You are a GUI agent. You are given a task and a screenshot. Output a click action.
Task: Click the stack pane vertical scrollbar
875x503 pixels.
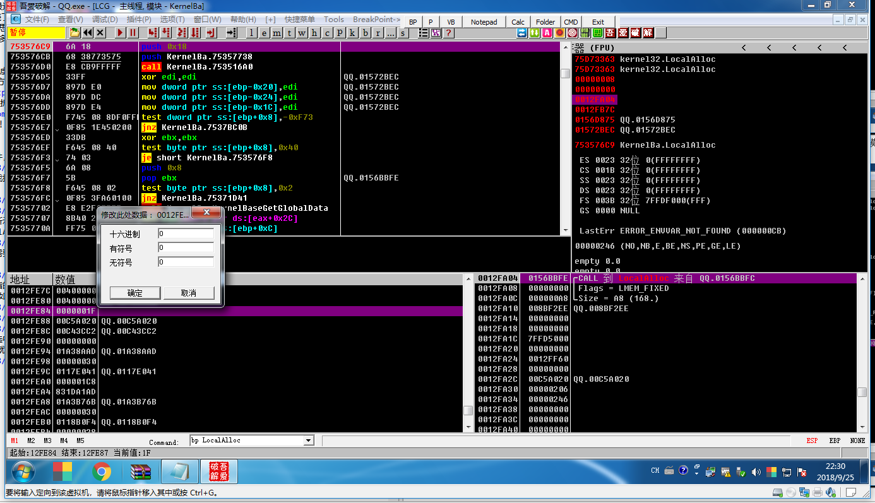point(862,353)
